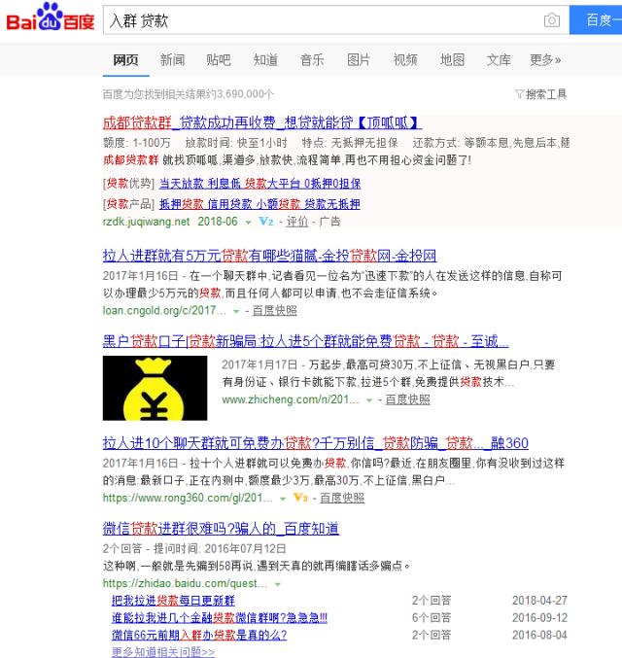The width and height of the screenshot is (622, 658).
Task: Open ad result 成都贷款群_贷款成功再收费
Action: click(x=261, y=122)
